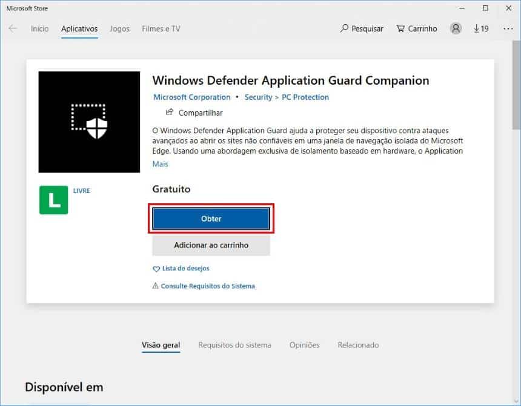
Task: Click the scrollbar down arrow
Action: [516, 401]
